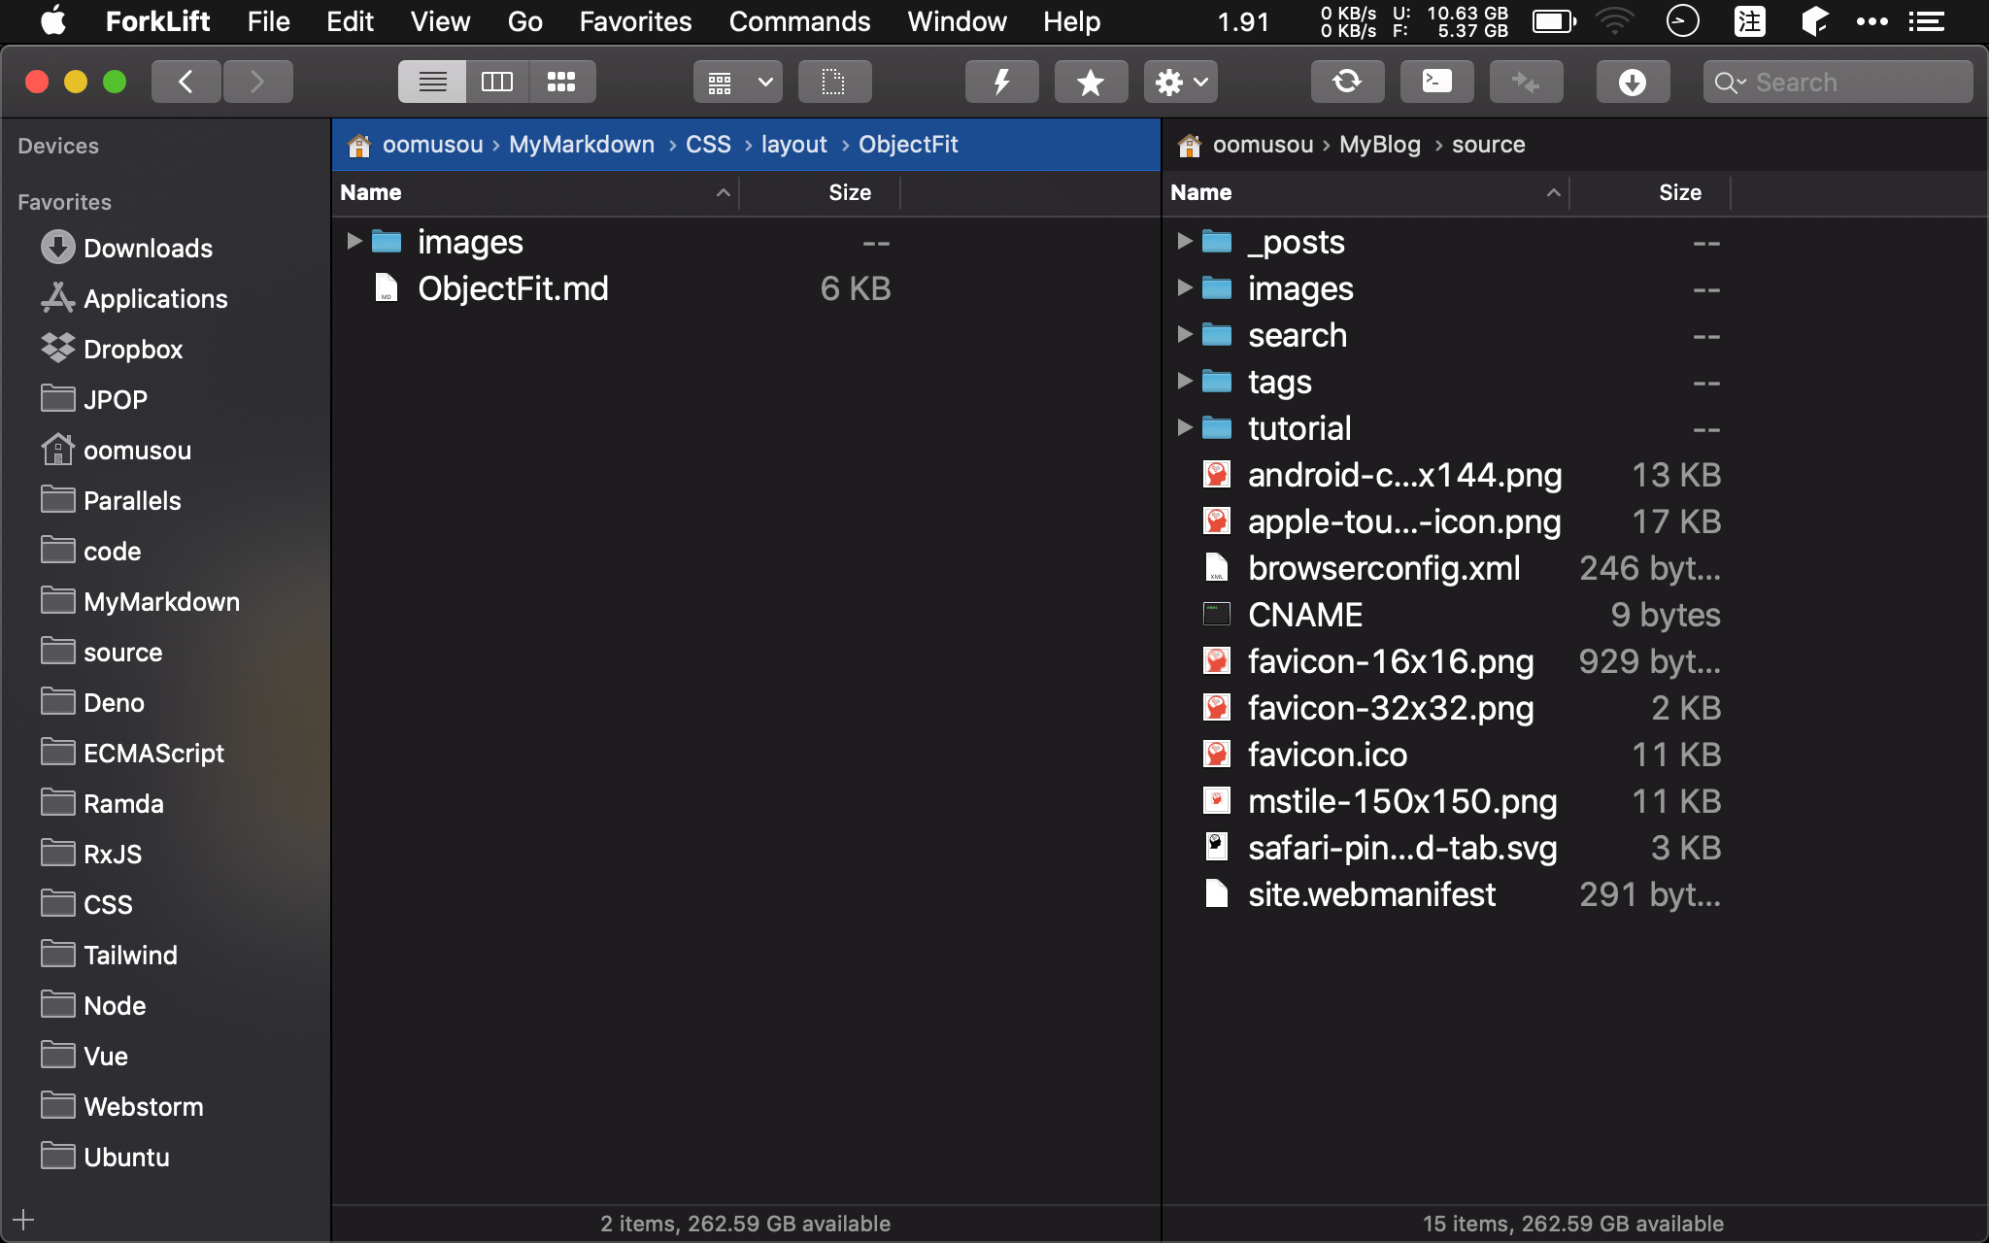Screen dimensions: 1989x1243
Task: Expand the images folder in right pane
Action: pos(1184,287)
